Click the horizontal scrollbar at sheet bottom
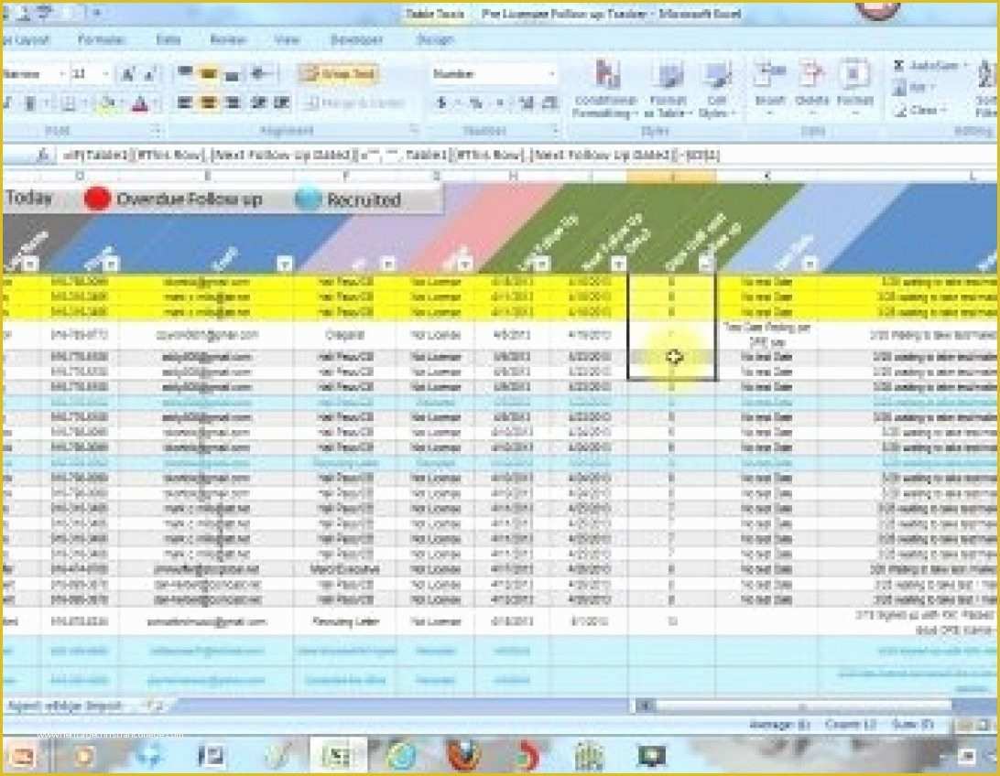Viewport: 1000px width, 776px height. [x=802, y=706]
